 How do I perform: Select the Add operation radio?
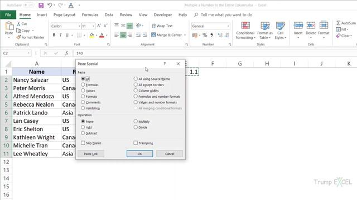83,127
